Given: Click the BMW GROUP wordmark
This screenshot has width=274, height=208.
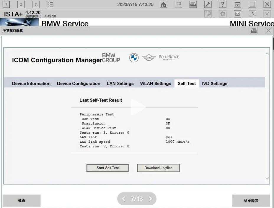Looking at the screenshot, I should click(x=111, y=58).
